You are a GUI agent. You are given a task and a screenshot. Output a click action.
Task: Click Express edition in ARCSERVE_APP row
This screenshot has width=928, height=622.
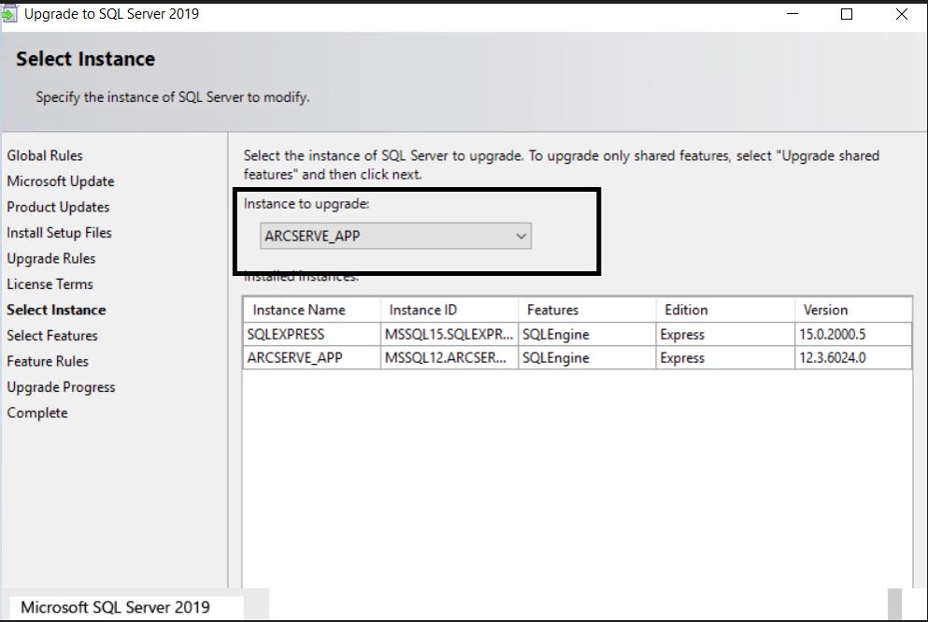pyautogui.click(x=725, y=358)
